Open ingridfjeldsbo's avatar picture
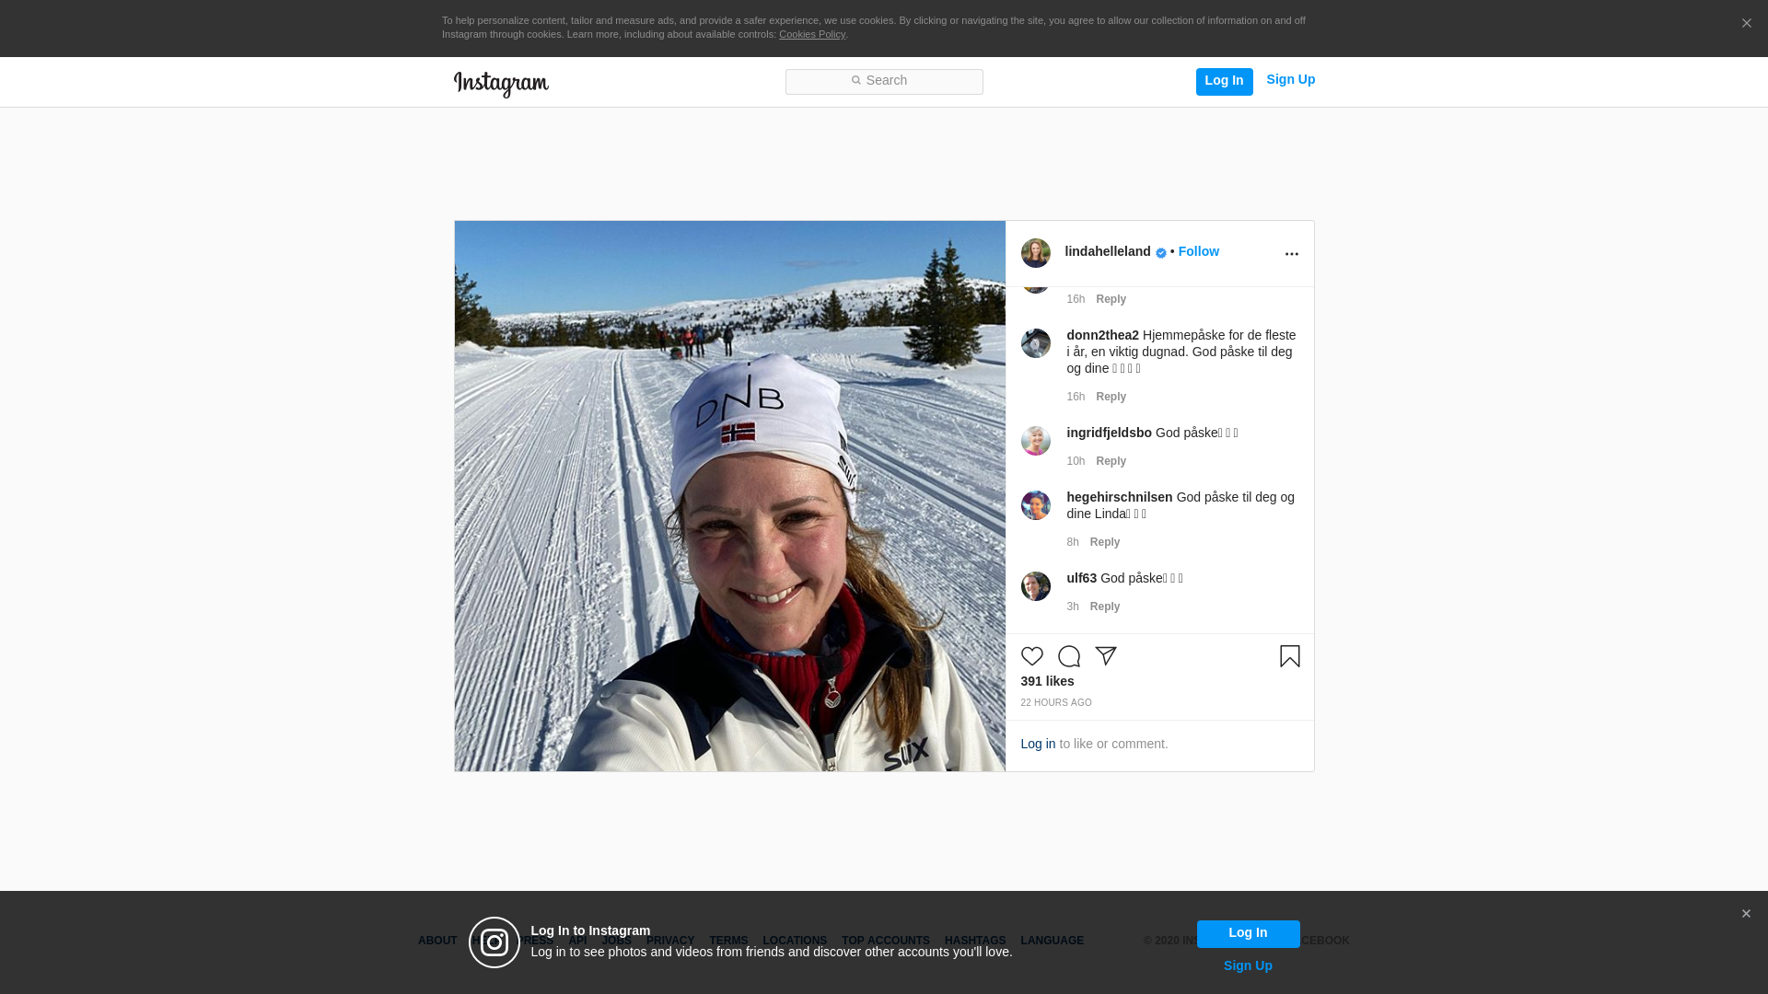Viewport: 1768px width, 994px height. pos(1035,441)
